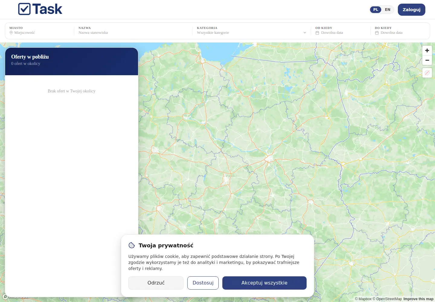Reject cookies with Odrzuć

tap(156, 283)
